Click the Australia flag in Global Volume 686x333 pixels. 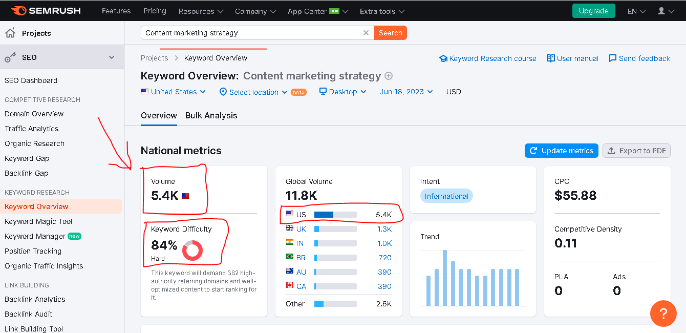pos(290,272)
